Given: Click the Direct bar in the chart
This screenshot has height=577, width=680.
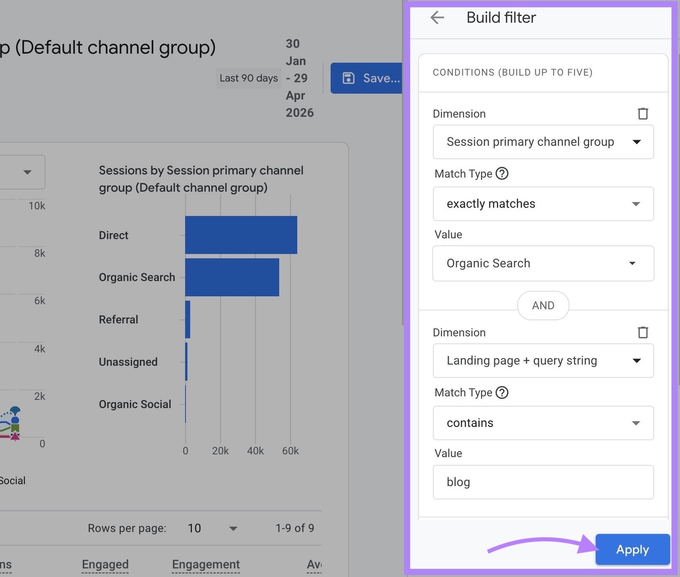Looking at the screenshot, I should pyautogui.click(x=241, y=235).
